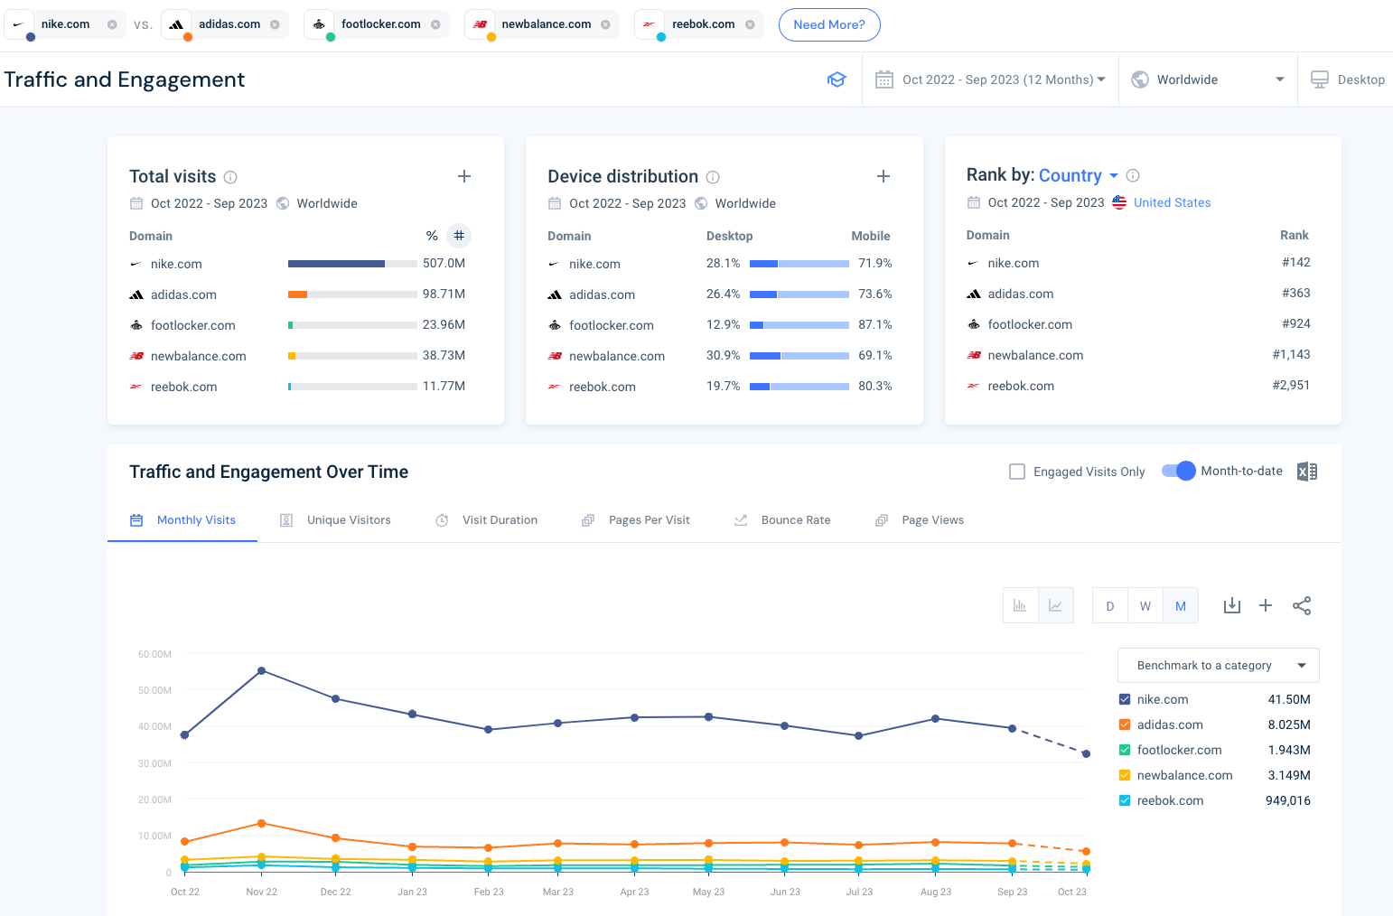
Task: Remove newbalance.com from the comparison
Action: (x=605, y=24)
